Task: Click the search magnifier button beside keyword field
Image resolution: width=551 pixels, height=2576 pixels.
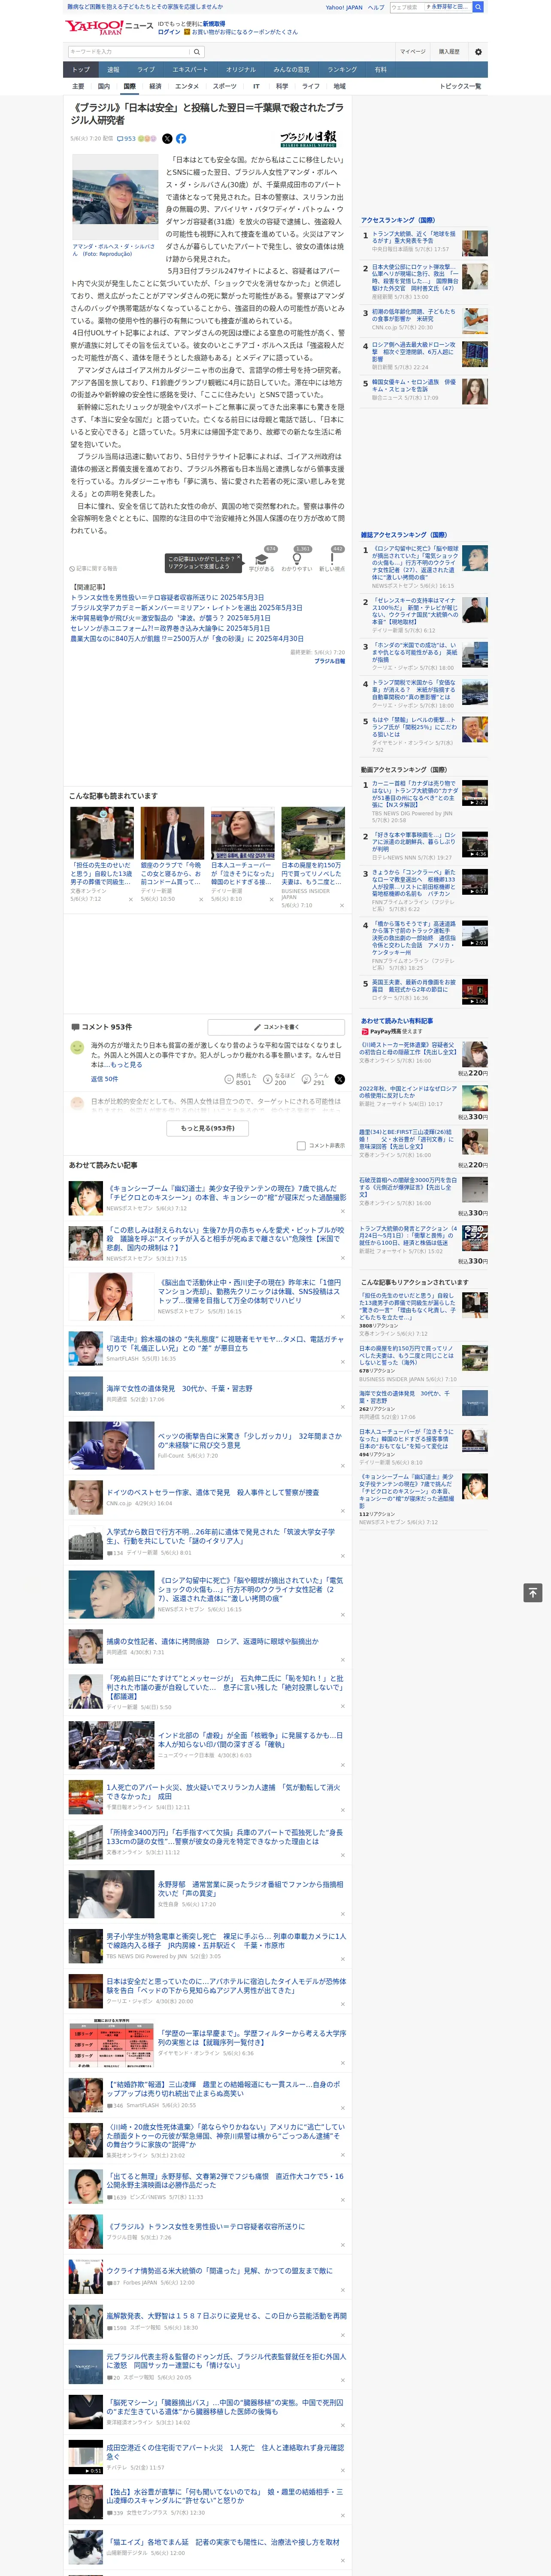Action: pyautogui.click(x=197, y=52)
